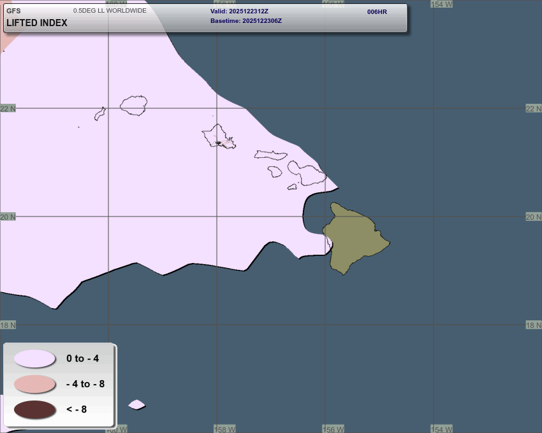Viewport: 542px width, 433px height.
Task: Click the Lanai island outline
Action: pyautogui.click(x=275, y=171)
